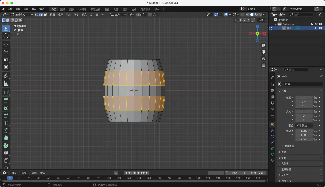This screenshot has width=325, height=187.
Task: Select the Rotate tool
Action: pos(6,52)
